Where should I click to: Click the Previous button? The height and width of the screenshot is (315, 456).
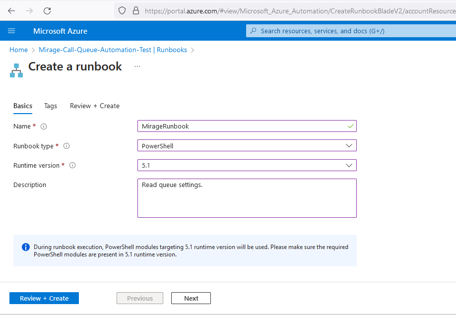coord(139,298)
